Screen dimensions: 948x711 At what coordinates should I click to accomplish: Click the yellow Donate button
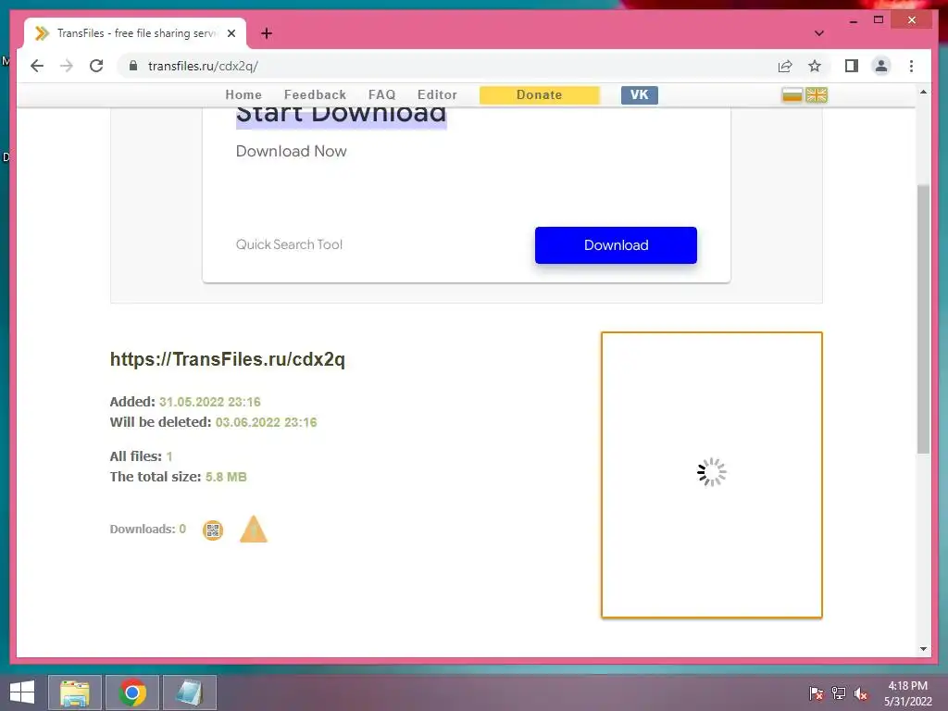540,95
